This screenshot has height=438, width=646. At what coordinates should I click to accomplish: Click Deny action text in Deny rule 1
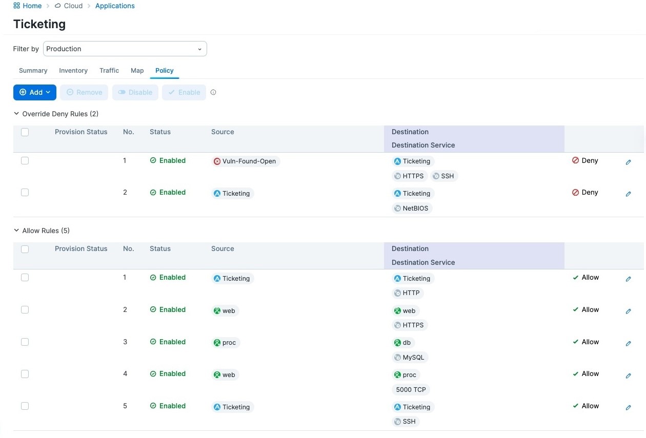pos(590,160)
